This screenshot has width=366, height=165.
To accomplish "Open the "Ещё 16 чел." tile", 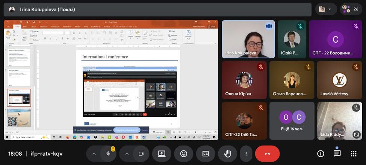I will [292, 120].
